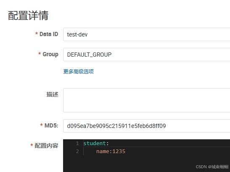Click line number 2 in the code editor
This screenshot has height=172, width=230.
(77, 151)
